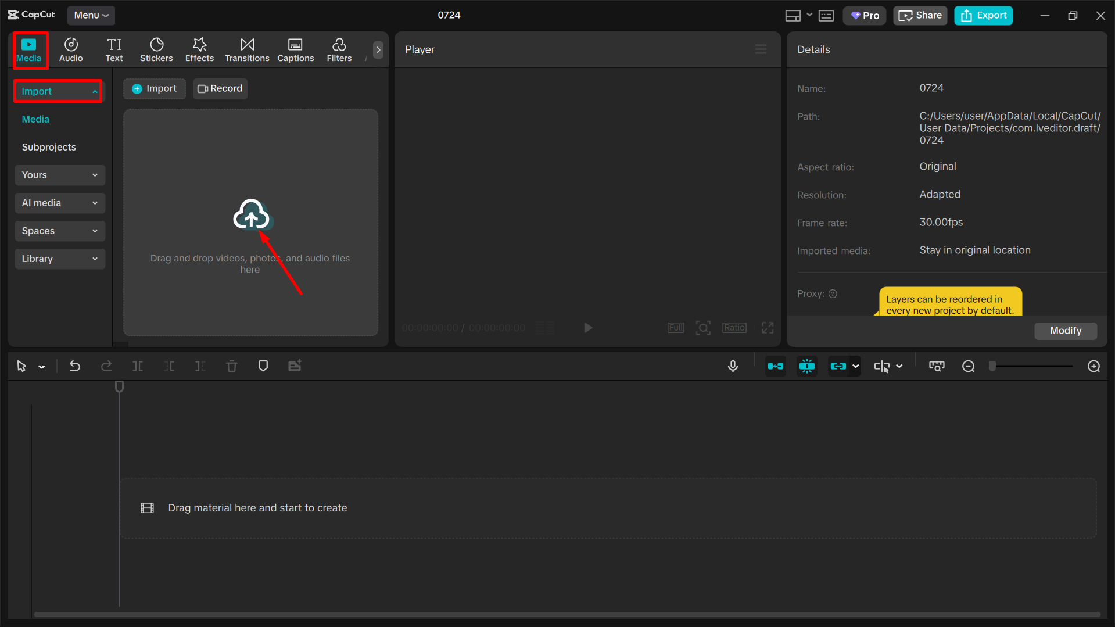Expand the AI media dropdown

pyautogui.click(x=60, y=203)
